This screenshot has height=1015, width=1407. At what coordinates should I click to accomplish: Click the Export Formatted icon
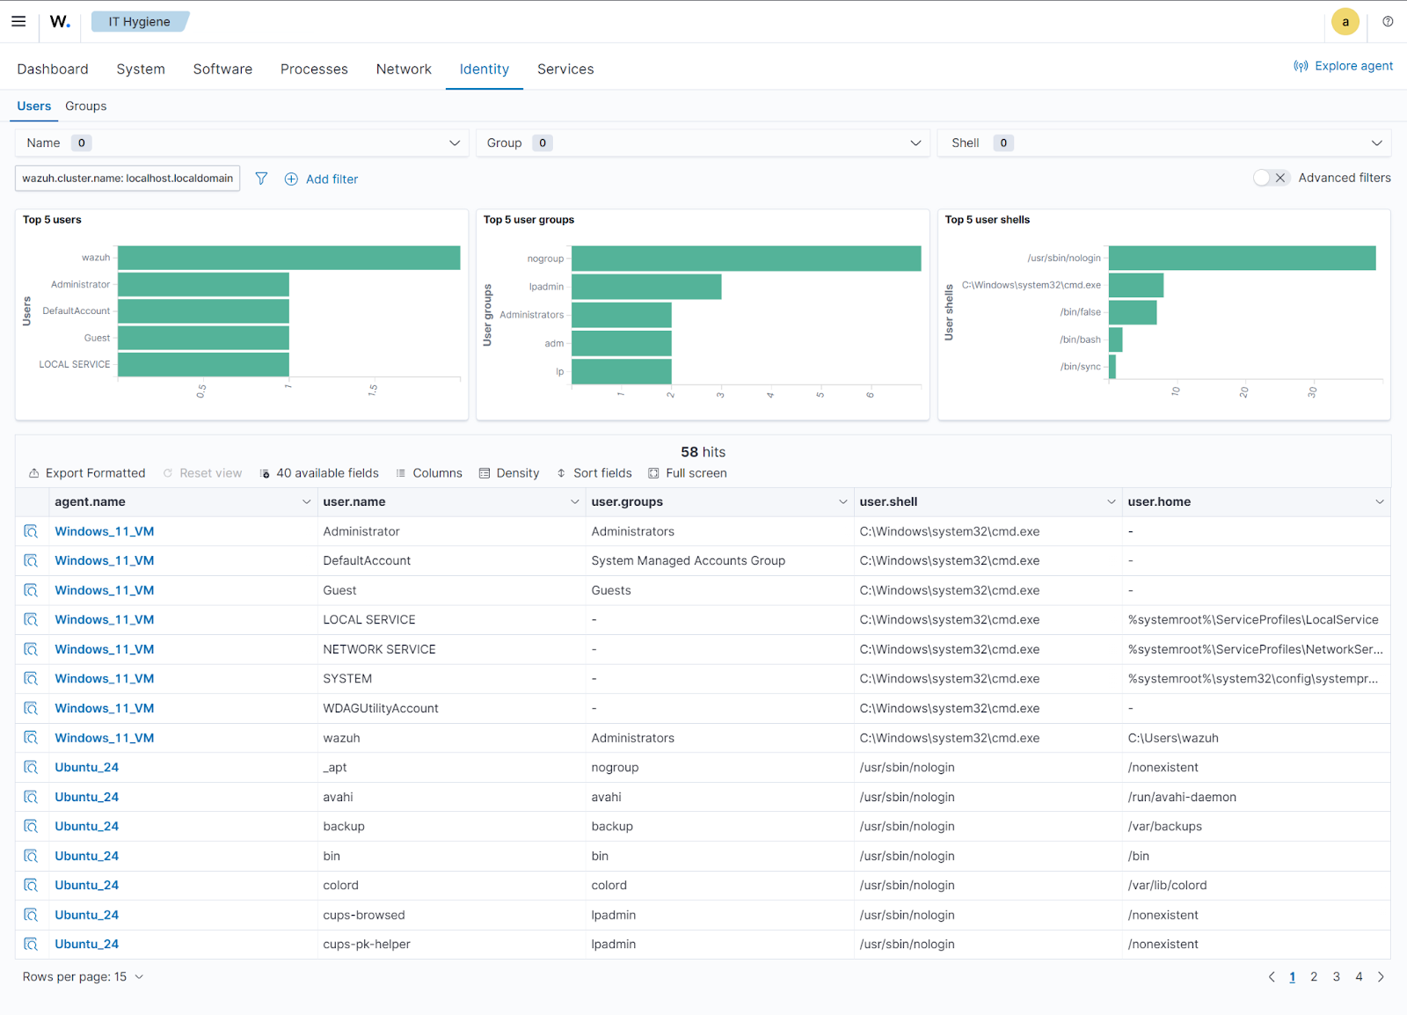[33, 472]
